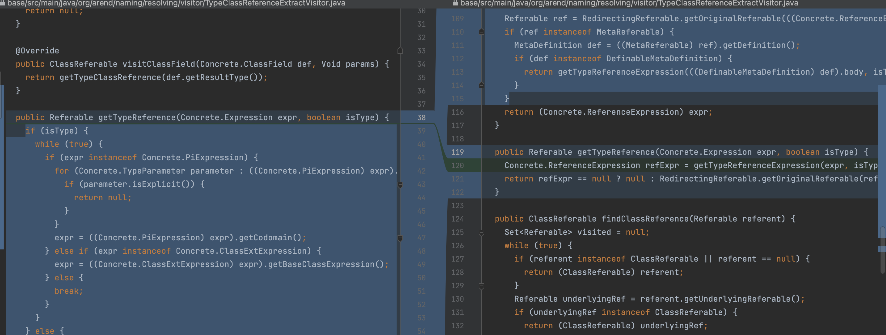Click 'return (Concrete.ReferenceExpression) expr;' line
The height and width of the screenshot is (335, 886).
(x=609, y=112)
